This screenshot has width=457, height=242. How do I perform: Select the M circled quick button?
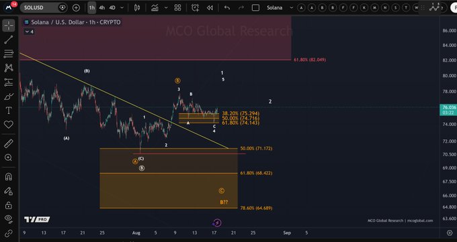(374, 8)
